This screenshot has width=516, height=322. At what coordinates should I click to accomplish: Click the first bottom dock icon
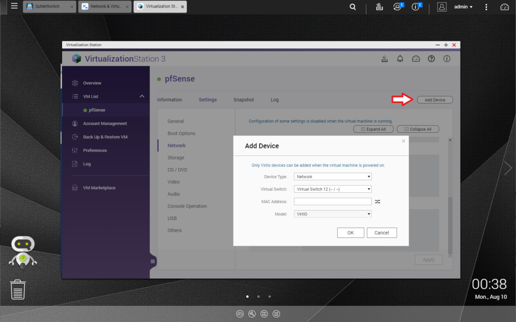240,314
